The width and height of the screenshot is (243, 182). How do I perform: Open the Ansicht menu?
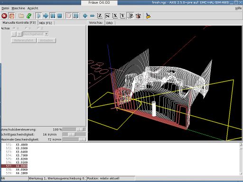click(x=33, y=8)
